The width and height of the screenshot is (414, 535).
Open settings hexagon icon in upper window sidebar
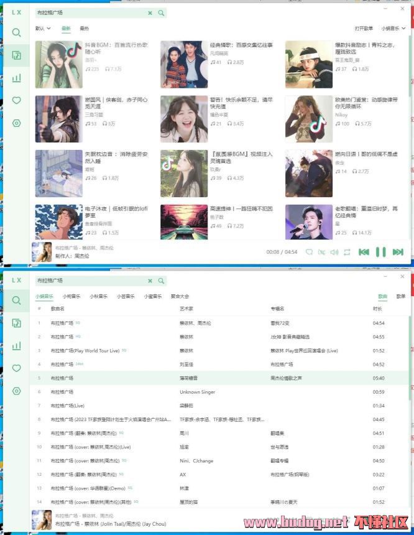17,123
